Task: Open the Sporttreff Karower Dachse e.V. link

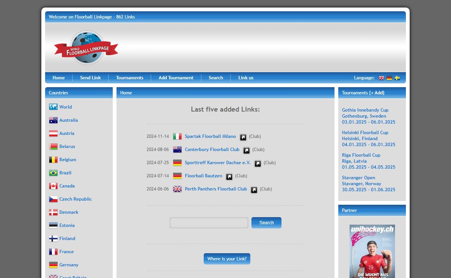Action: tap(218, 163)
